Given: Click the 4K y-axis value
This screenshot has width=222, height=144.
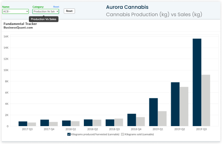Looking at the screenshot, I should click(7, 104).
